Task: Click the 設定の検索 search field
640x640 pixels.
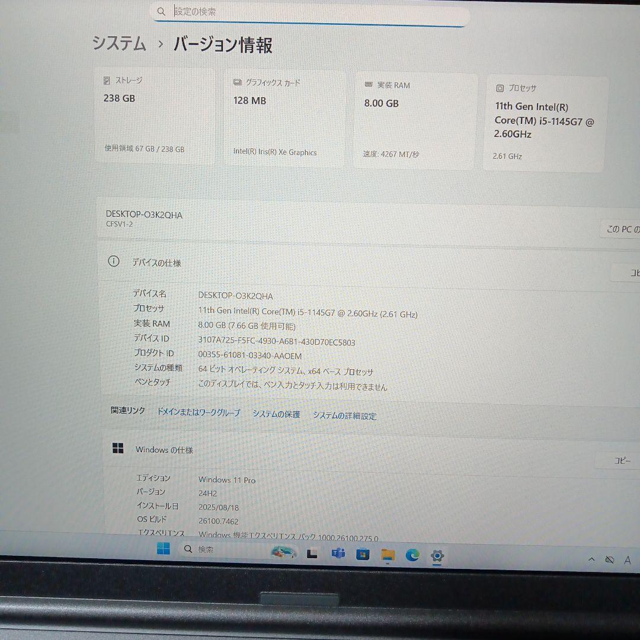Action: tap(308, 11)
